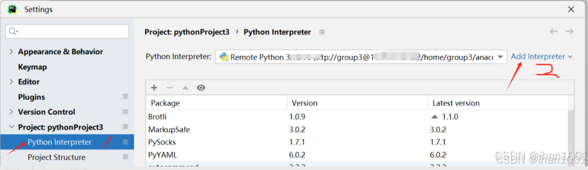Click the PyCharm logo in title bar
Viewport: 588px width, 170px height.
tap(13, 9)
